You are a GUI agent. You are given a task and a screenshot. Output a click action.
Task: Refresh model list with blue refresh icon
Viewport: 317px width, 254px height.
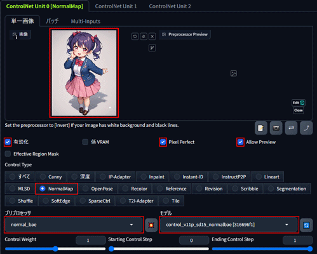[306, 225]
